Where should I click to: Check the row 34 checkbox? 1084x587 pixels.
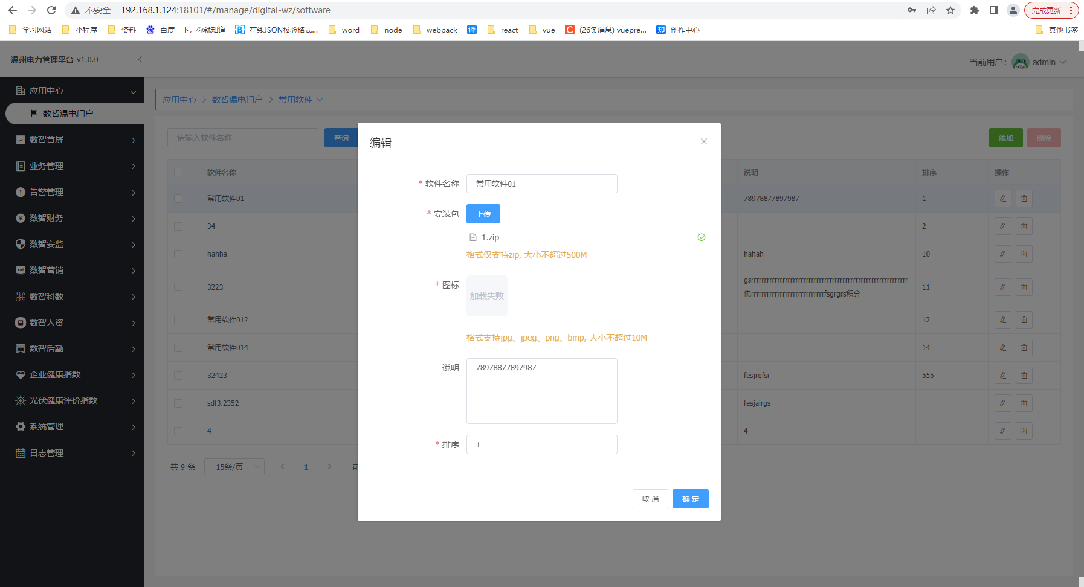pyautogui.click(x=178, y=226)
